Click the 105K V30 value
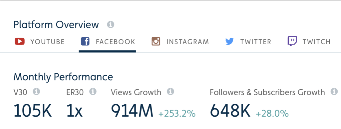The width and height of the screenshot is (341, 129). (x=33, y=111)
